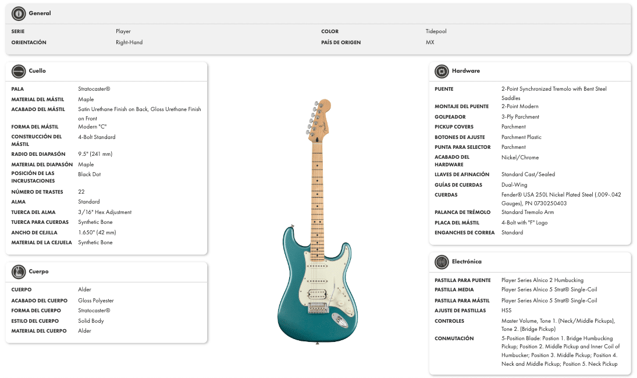Click the Solid Body value
Viewport: 637px width, 378px height.
91,321
